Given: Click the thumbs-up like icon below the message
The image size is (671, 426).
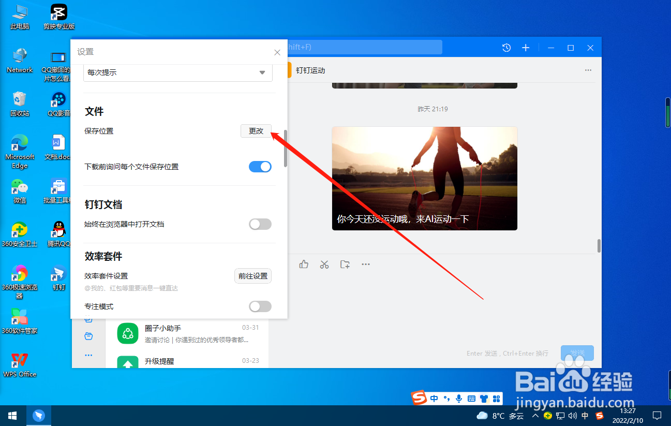Looking at the screenshot, I should click(304, 265).
